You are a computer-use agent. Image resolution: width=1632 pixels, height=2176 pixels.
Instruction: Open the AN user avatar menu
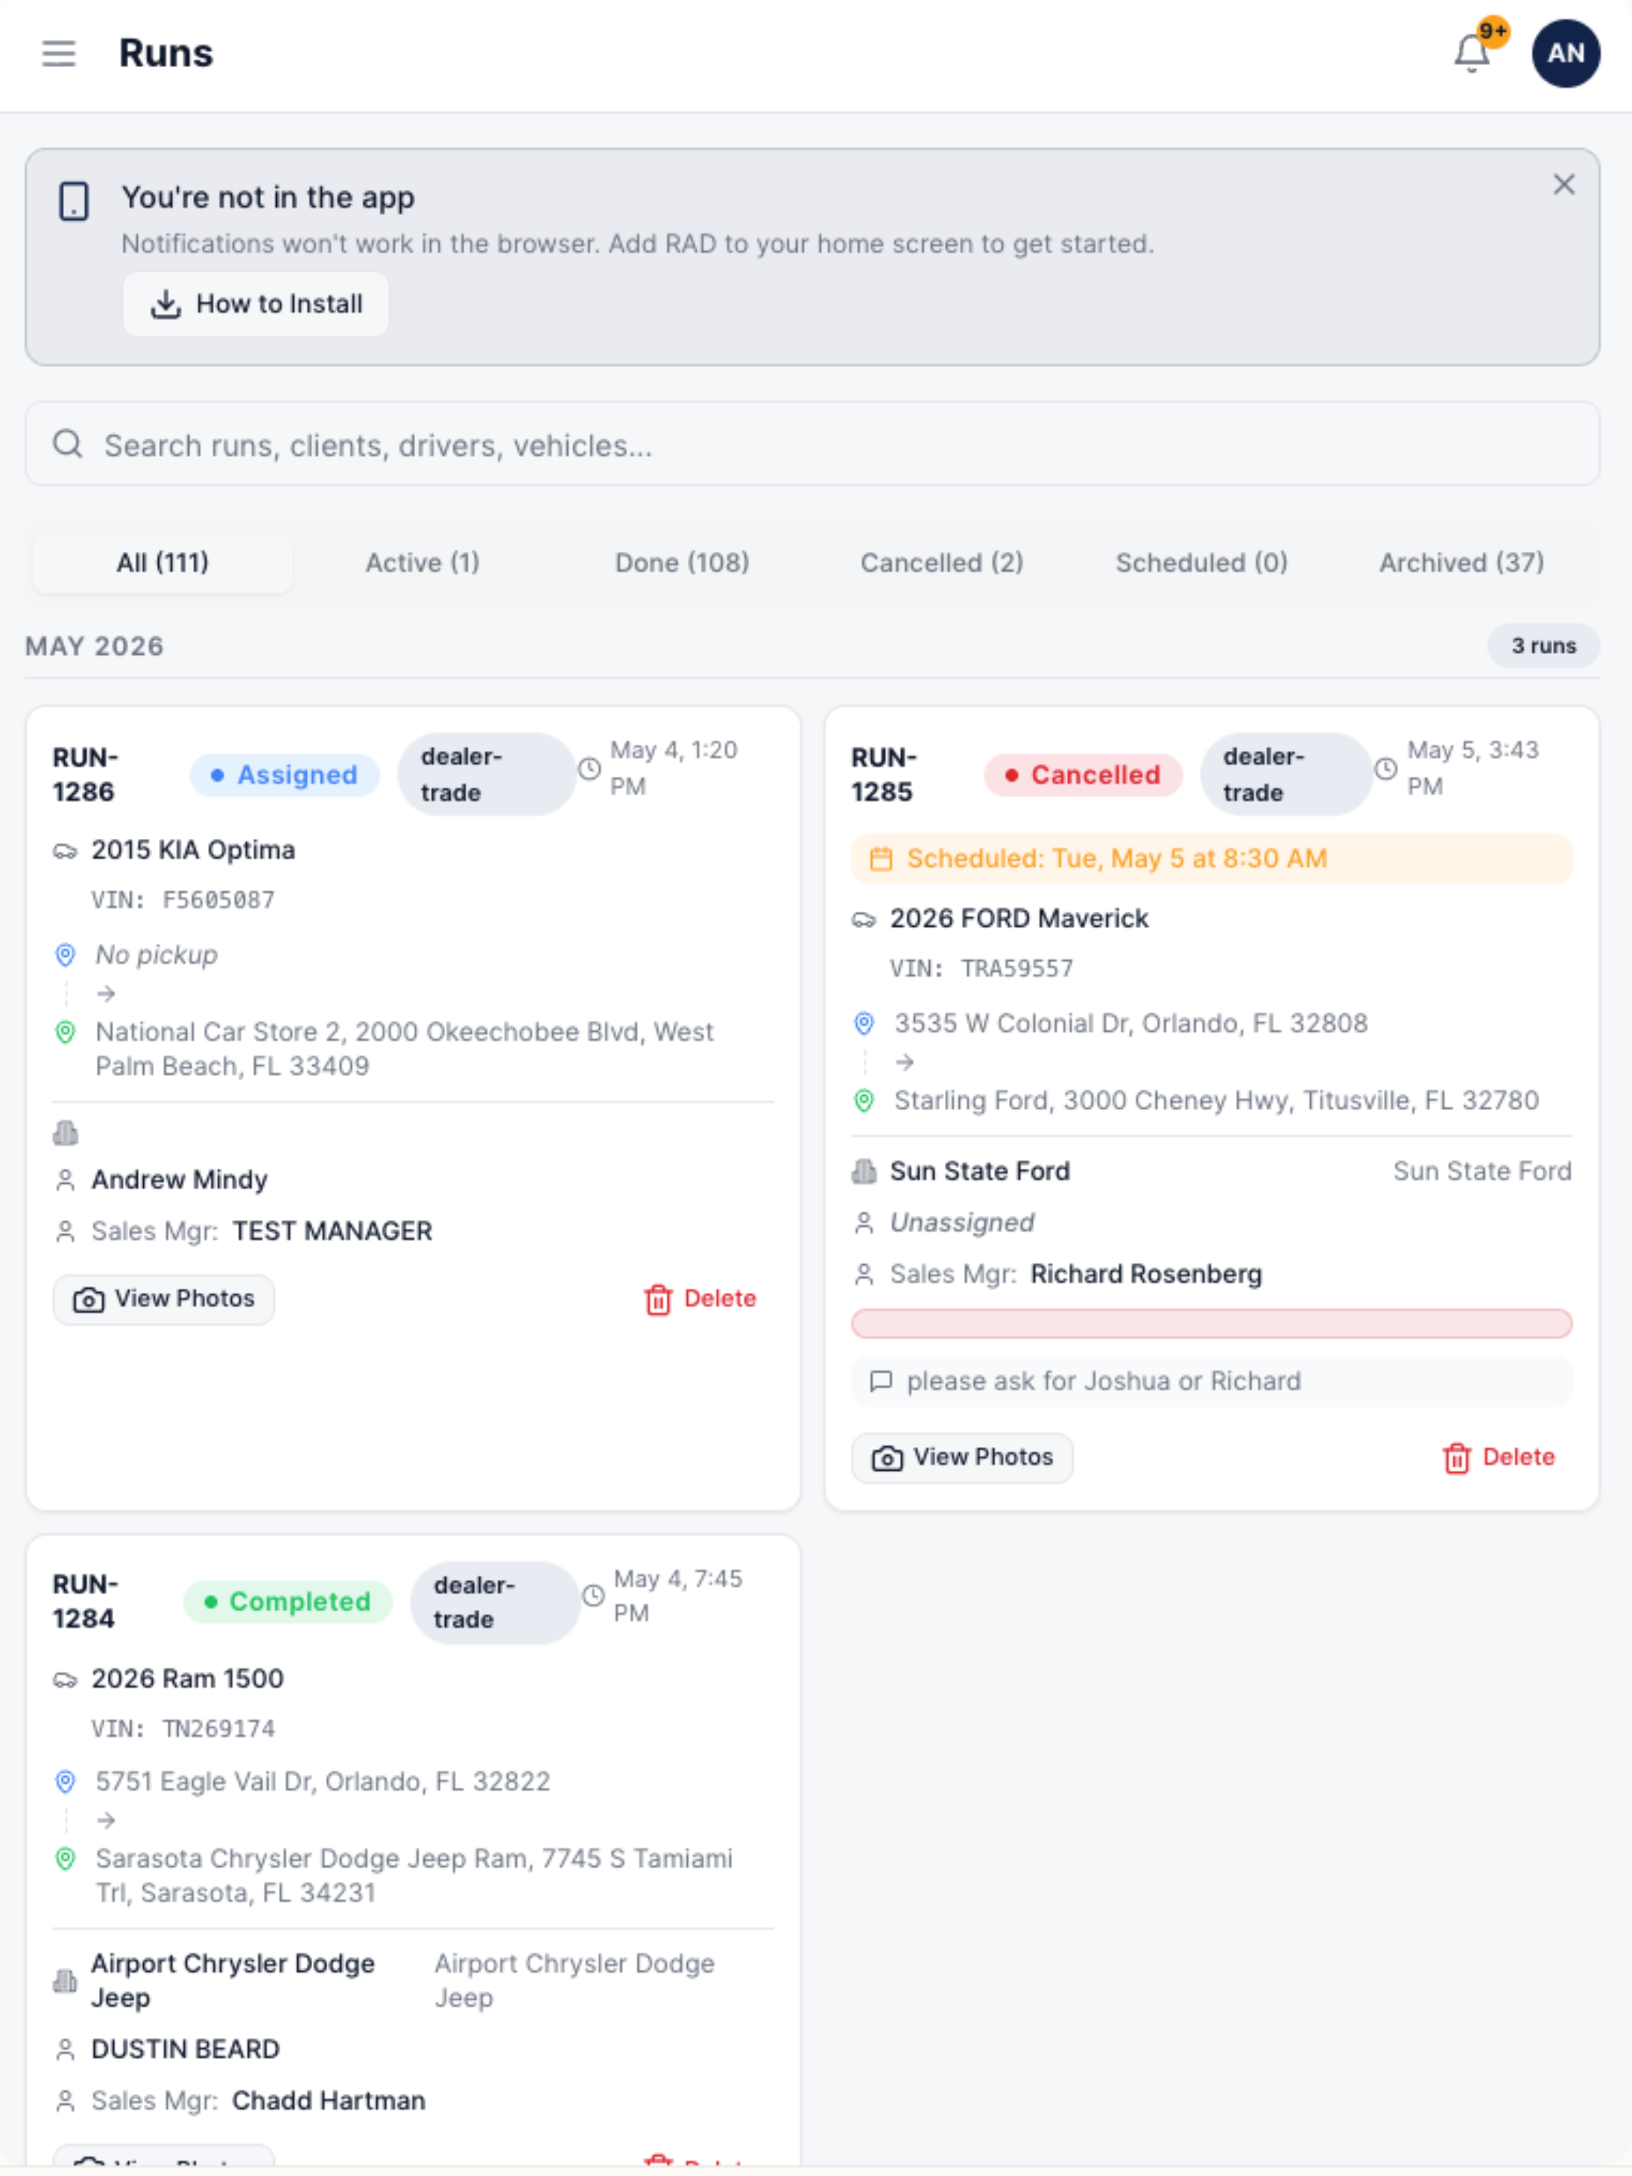tap(1565, 53)
